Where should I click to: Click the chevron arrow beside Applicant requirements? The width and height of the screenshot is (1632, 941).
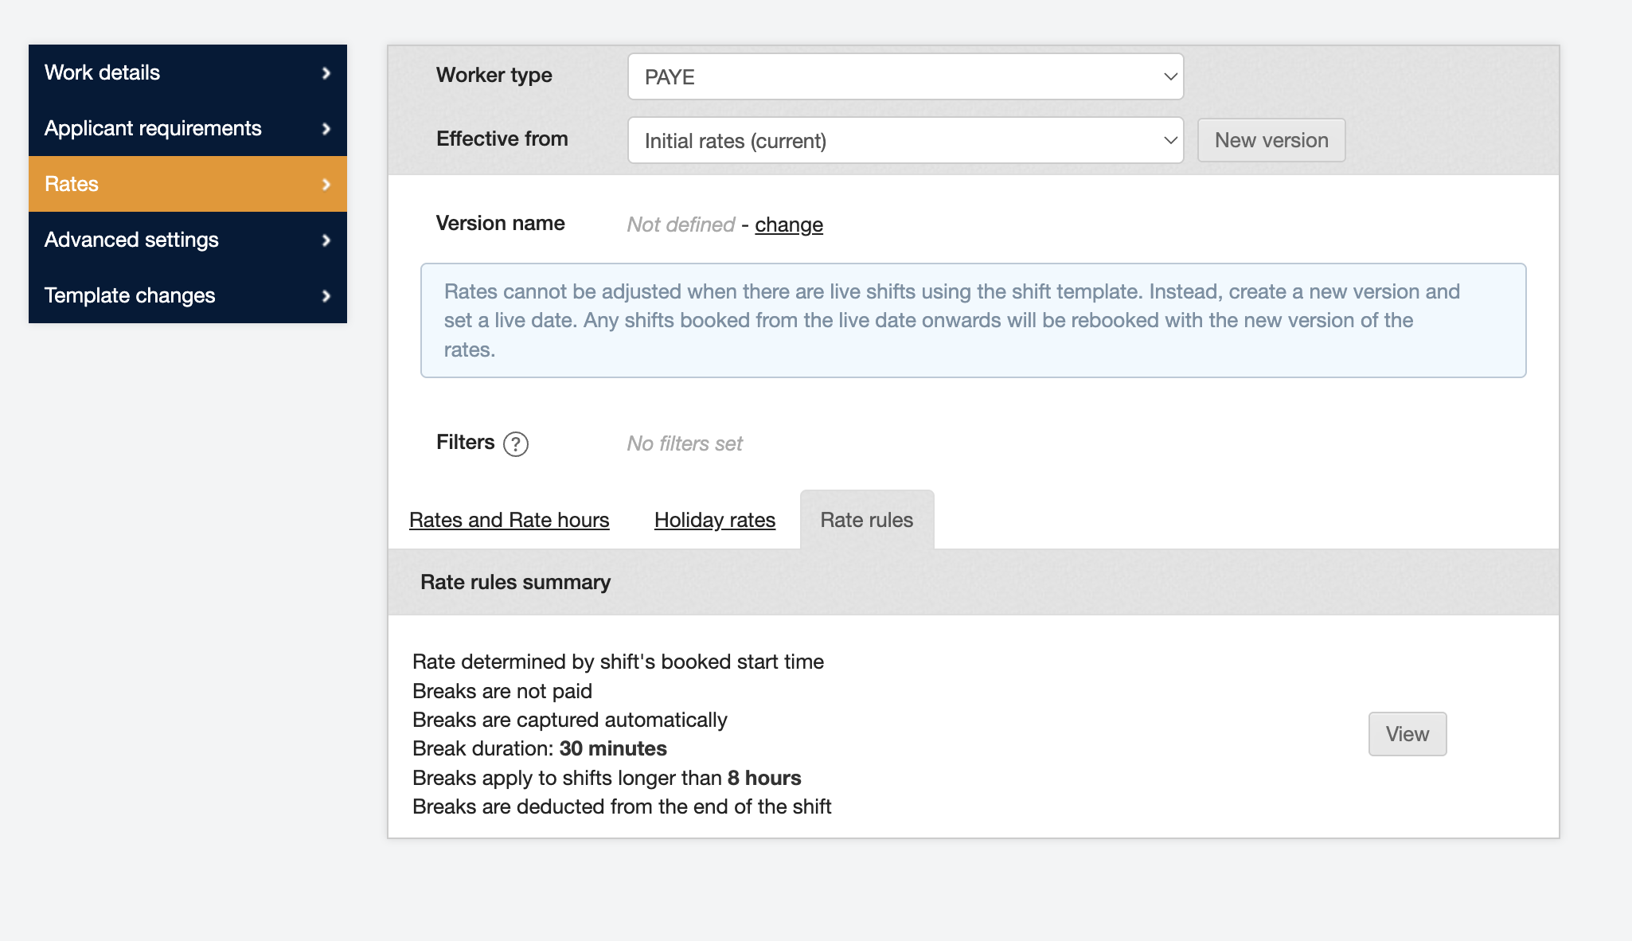point(326,129)
